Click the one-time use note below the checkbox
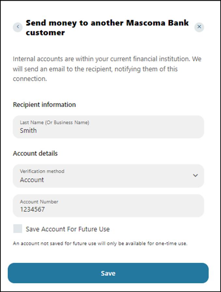The image size is (221, 292). (100, 243)
